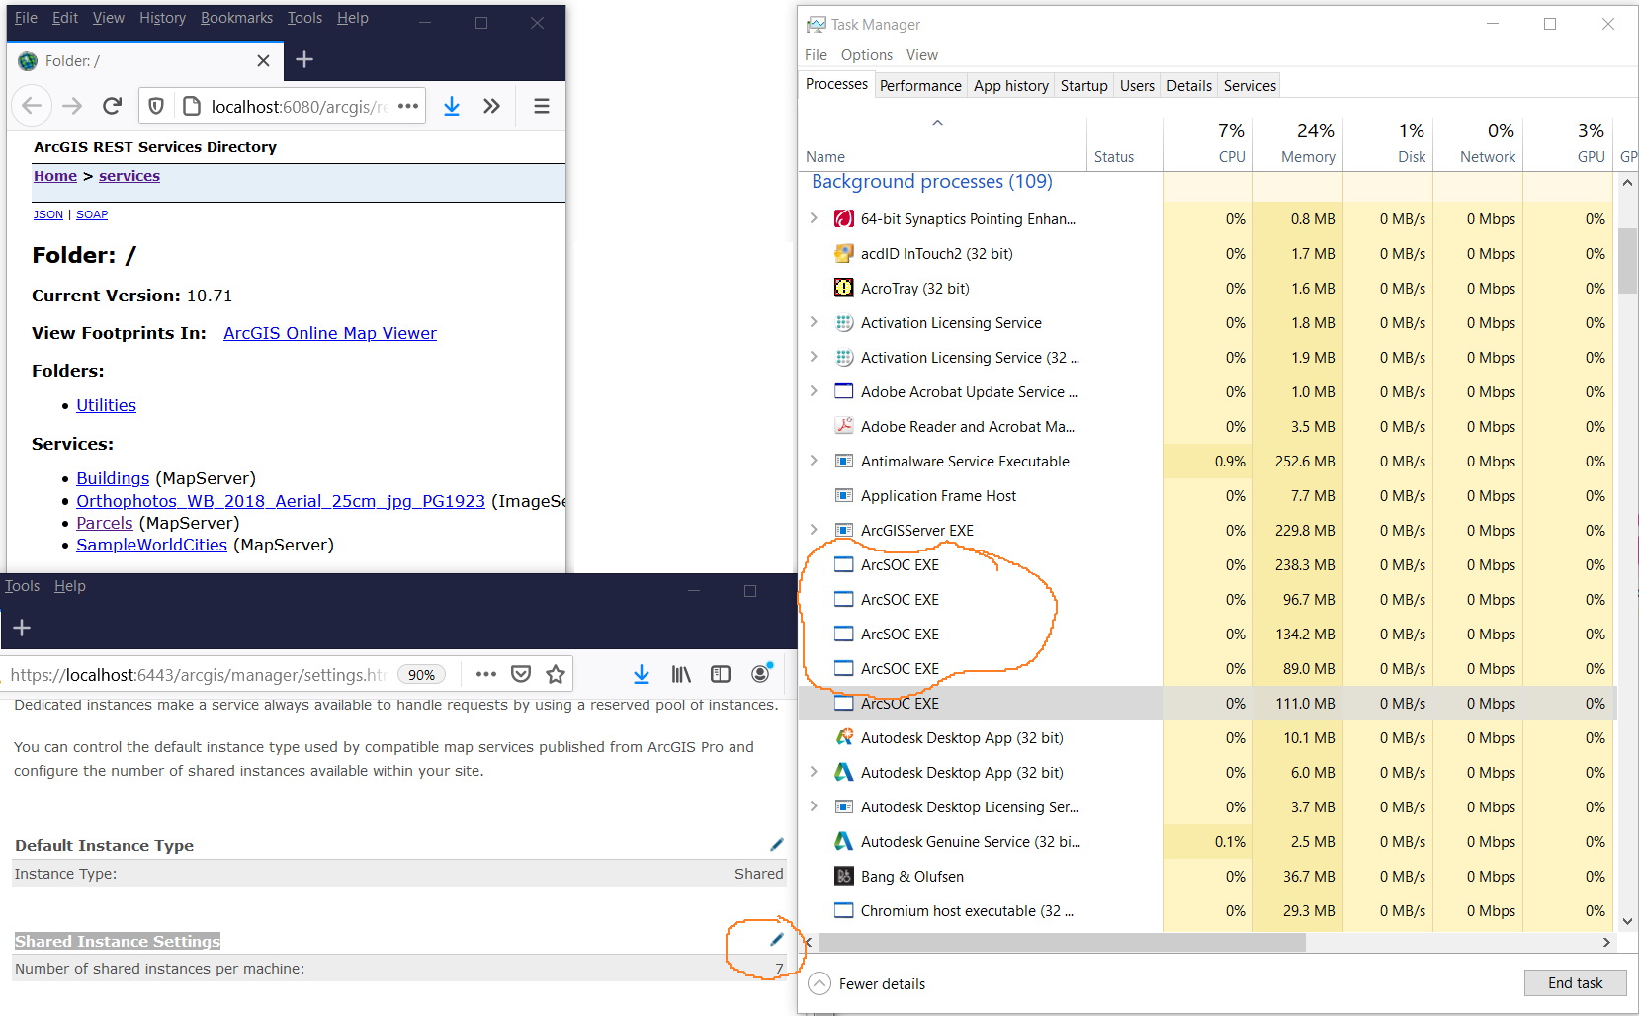Toggle sidebar icon in Manager browser toolbar
This screenshot has width=1639, height=1016.
tap(721, 674)
